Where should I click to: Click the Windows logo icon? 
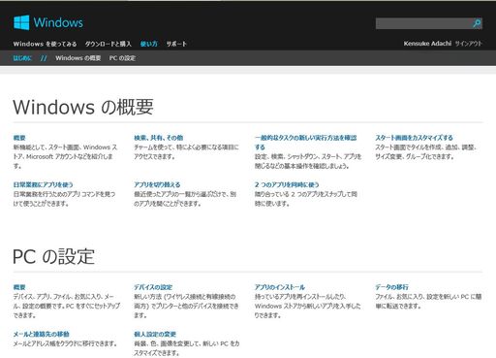coord(21,22)
